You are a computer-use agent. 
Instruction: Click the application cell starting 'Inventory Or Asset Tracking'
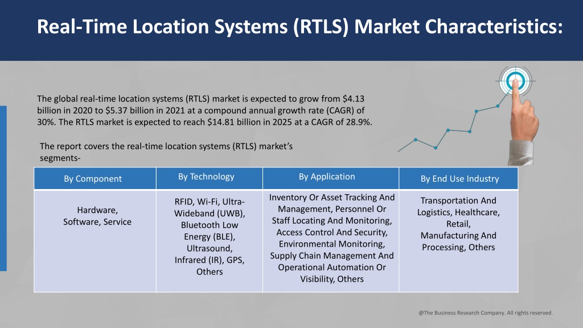pos(331,241)
